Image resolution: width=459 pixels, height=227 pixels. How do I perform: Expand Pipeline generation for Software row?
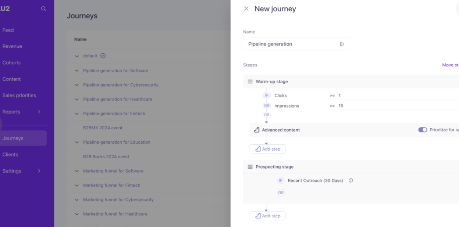[77, 71]
